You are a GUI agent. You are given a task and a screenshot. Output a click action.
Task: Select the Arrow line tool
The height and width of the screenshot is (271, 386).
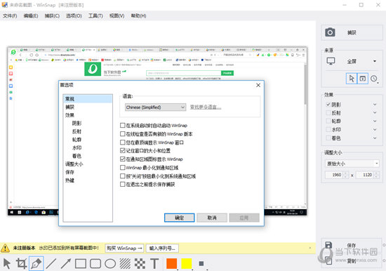click(x=66, y=263)
